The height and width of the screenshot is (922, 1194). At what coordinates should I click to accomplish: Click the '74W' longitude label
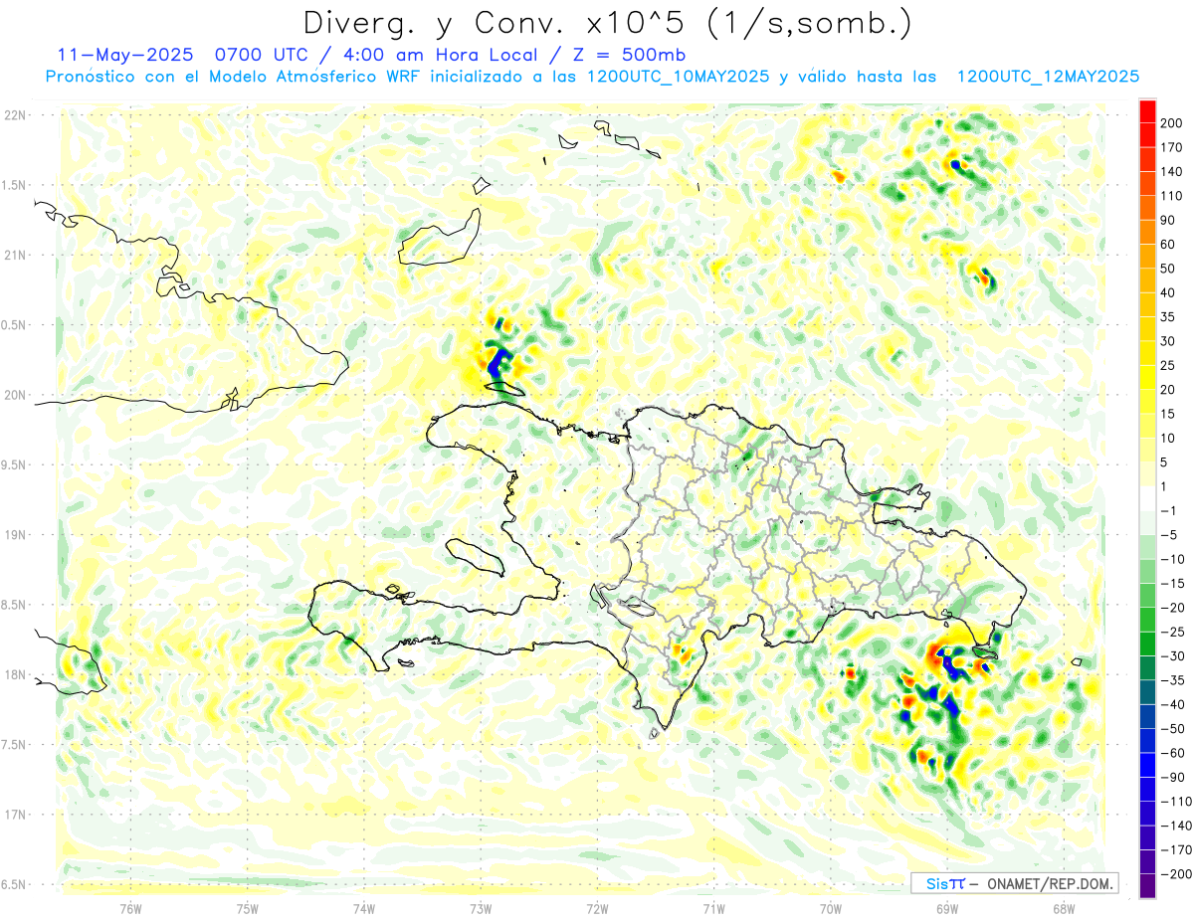363,908
